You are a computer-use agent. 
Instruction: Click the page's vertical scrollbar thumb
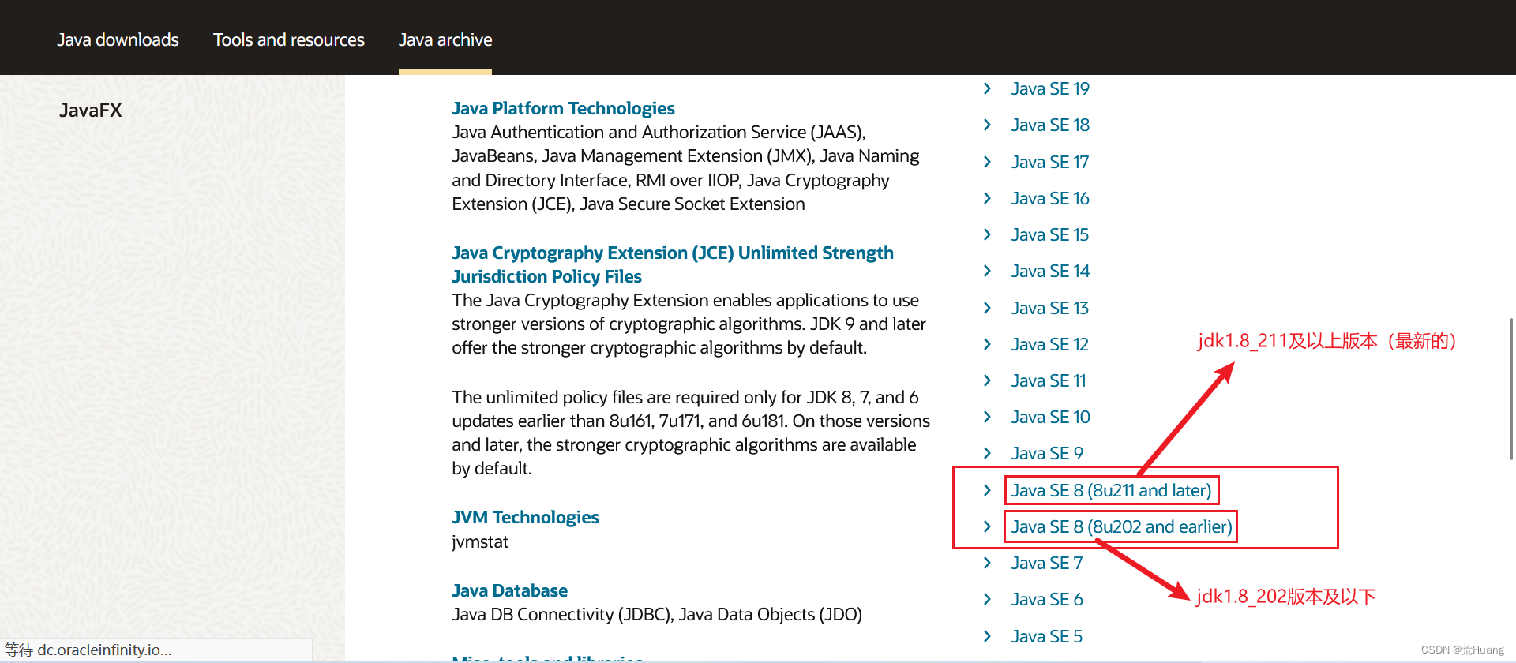pyautogui.click(x=1511, y=388)
